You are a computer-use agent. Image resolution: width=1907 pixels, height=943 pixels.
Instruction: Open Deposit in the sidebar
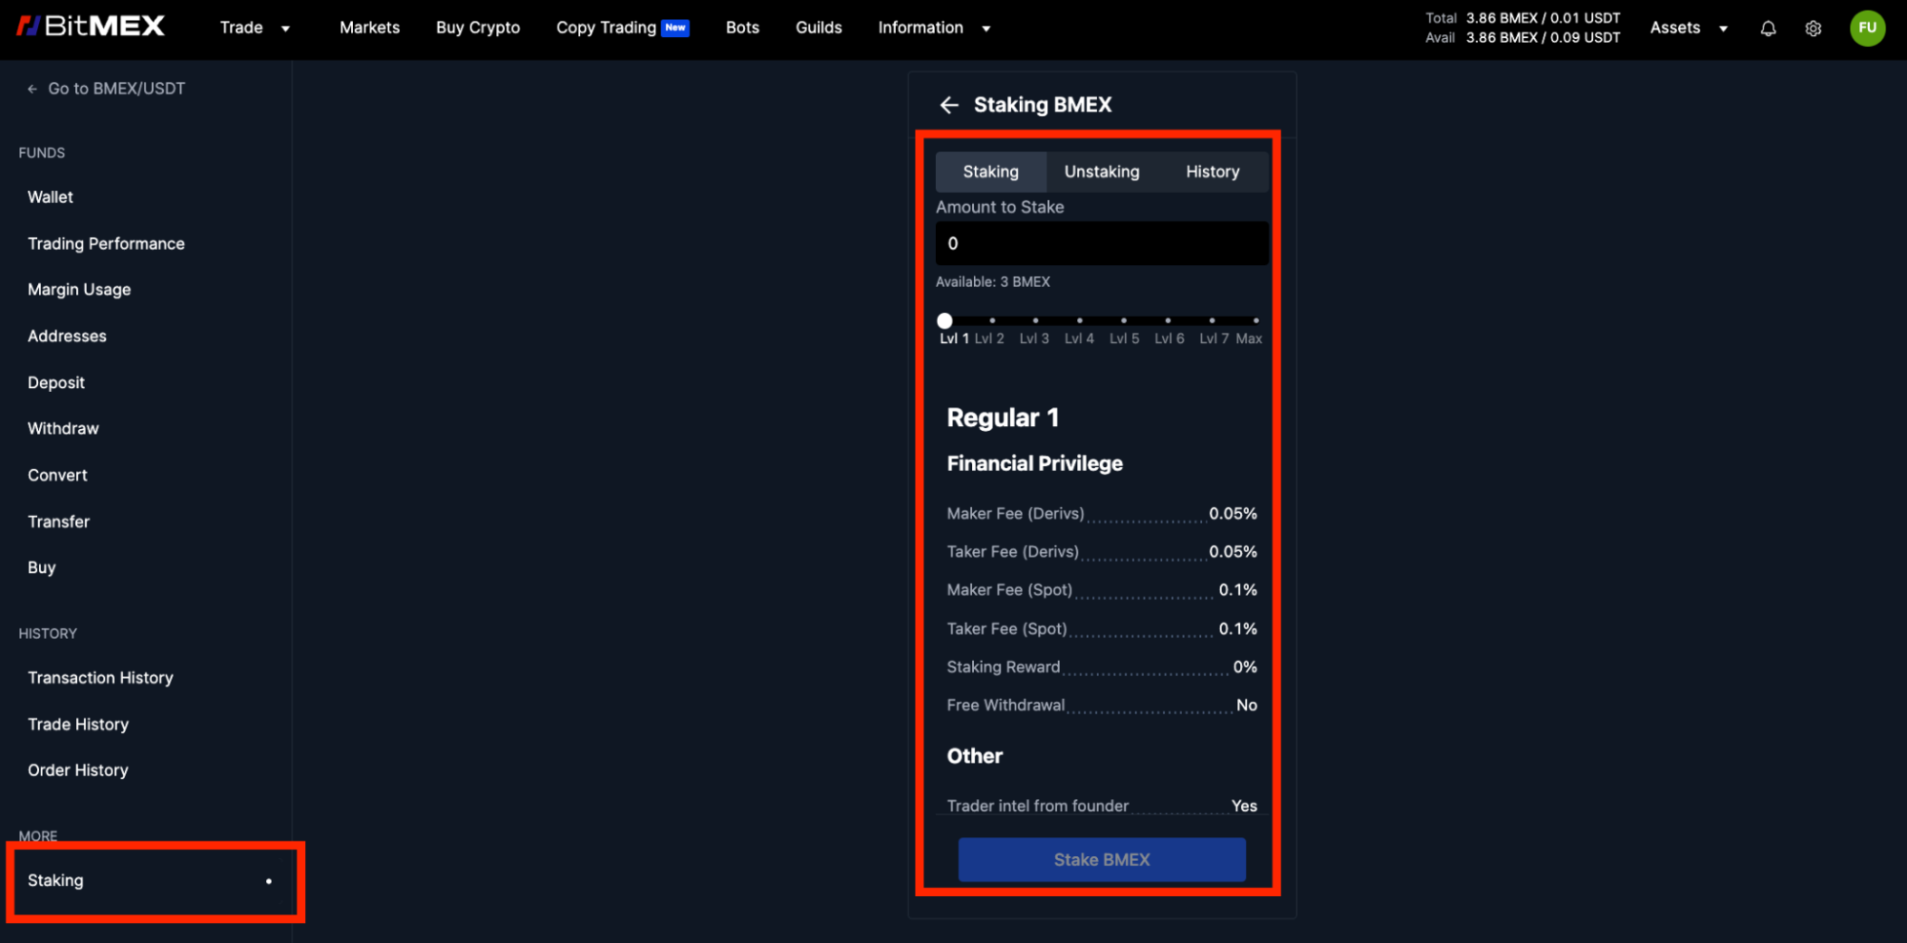[56, 382]
